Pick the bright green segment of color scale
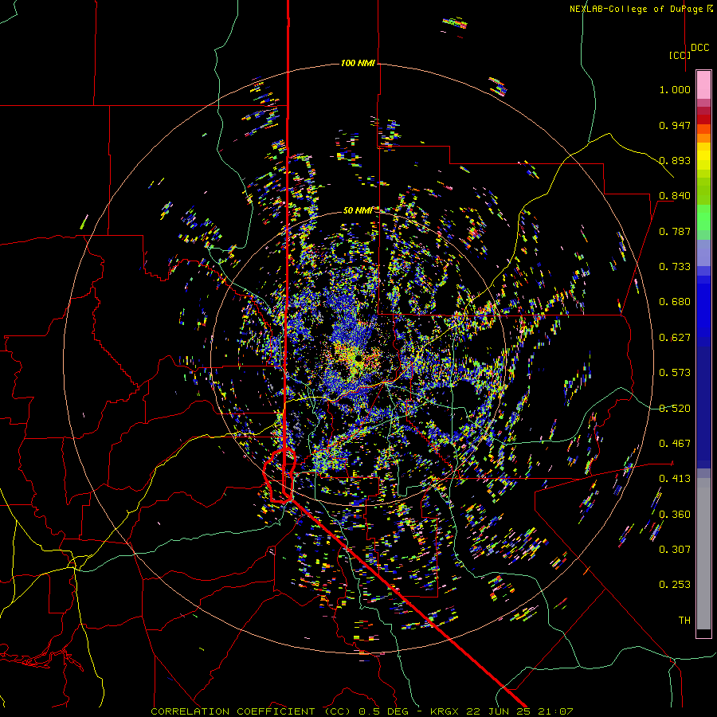The height and width of the screenshot is (717, 717). [x=703, y=217]
